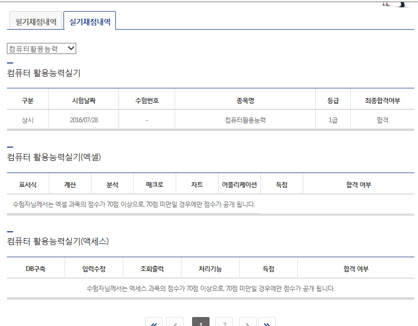Image resolution: width=418 pixels, height=326 pixels.
Task: Click the 처리기능 column header
Action: [211, 269]
